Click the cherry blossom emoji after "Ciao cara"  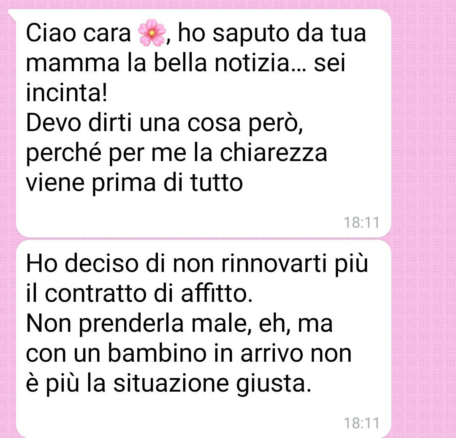[152, 32]
